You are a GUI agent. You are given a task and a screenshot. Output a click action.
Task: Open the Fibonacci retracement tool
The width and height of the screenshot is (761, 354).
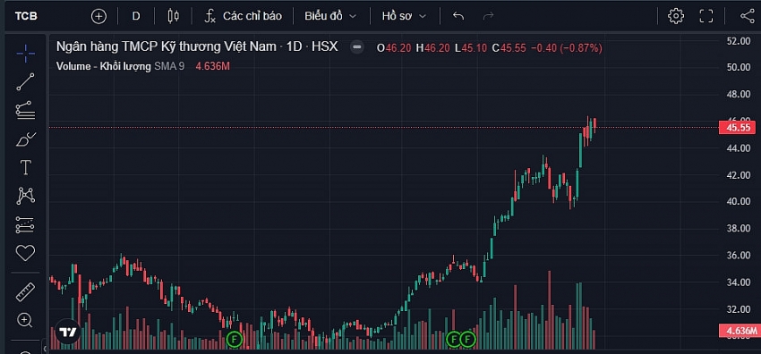pos(25,110)
